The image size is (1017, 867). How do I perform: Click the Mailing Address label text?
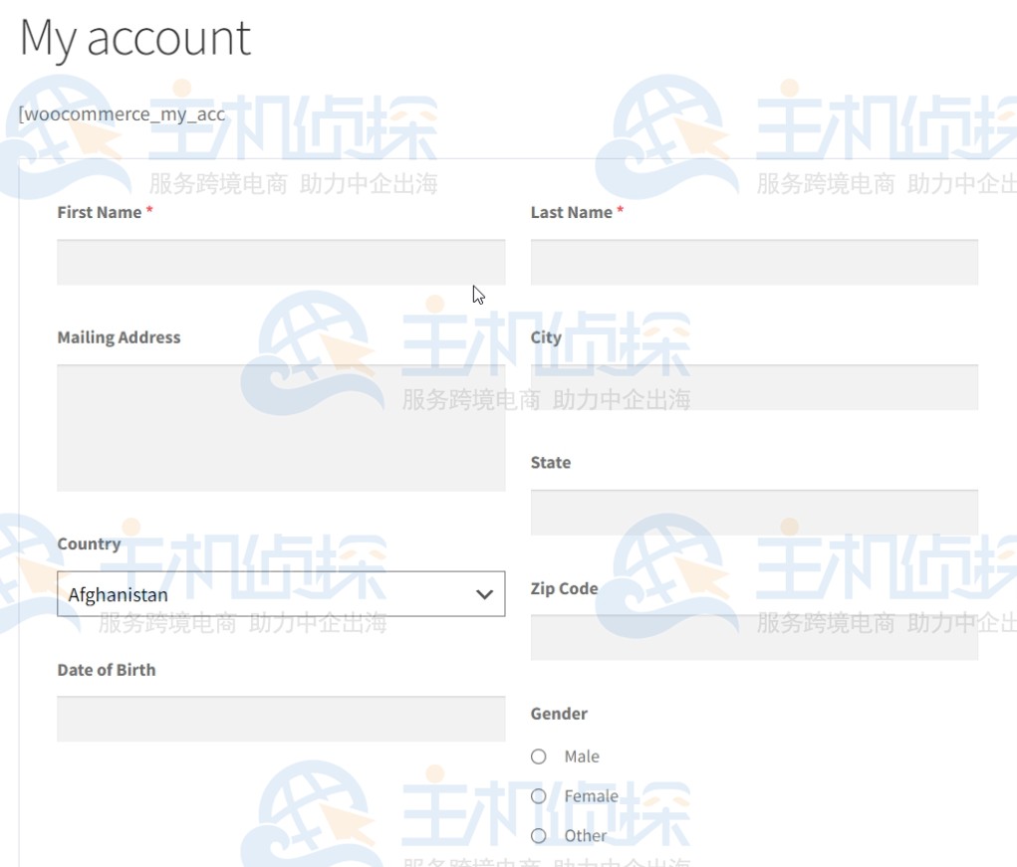click(119, 337)
